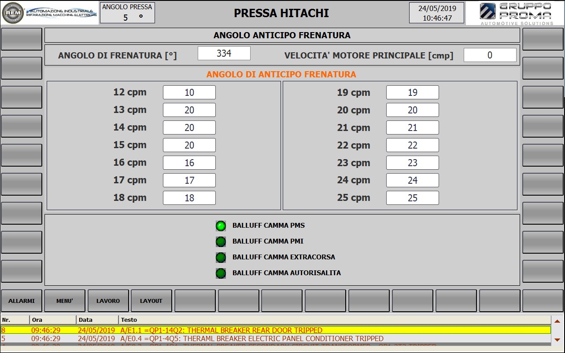Edit the 18 cpm value field
Screen dimensions: 565x353
pyautogui.click(x=189, y=198)
